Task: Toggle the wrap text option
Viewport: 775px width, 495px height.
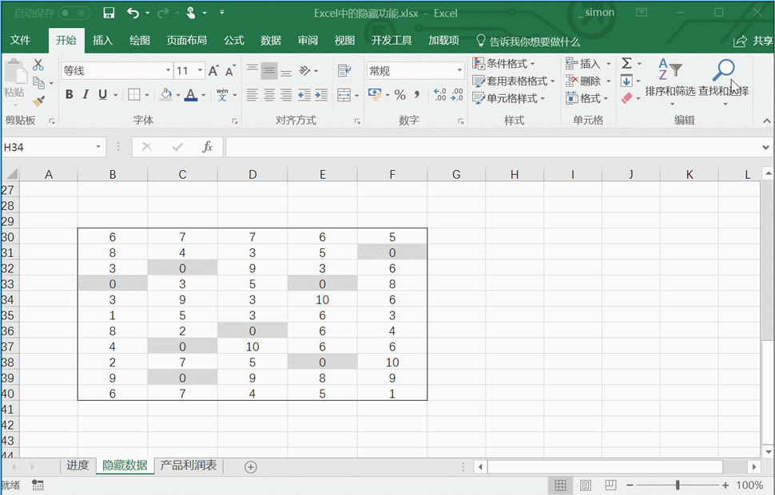Action: [343, 70]
